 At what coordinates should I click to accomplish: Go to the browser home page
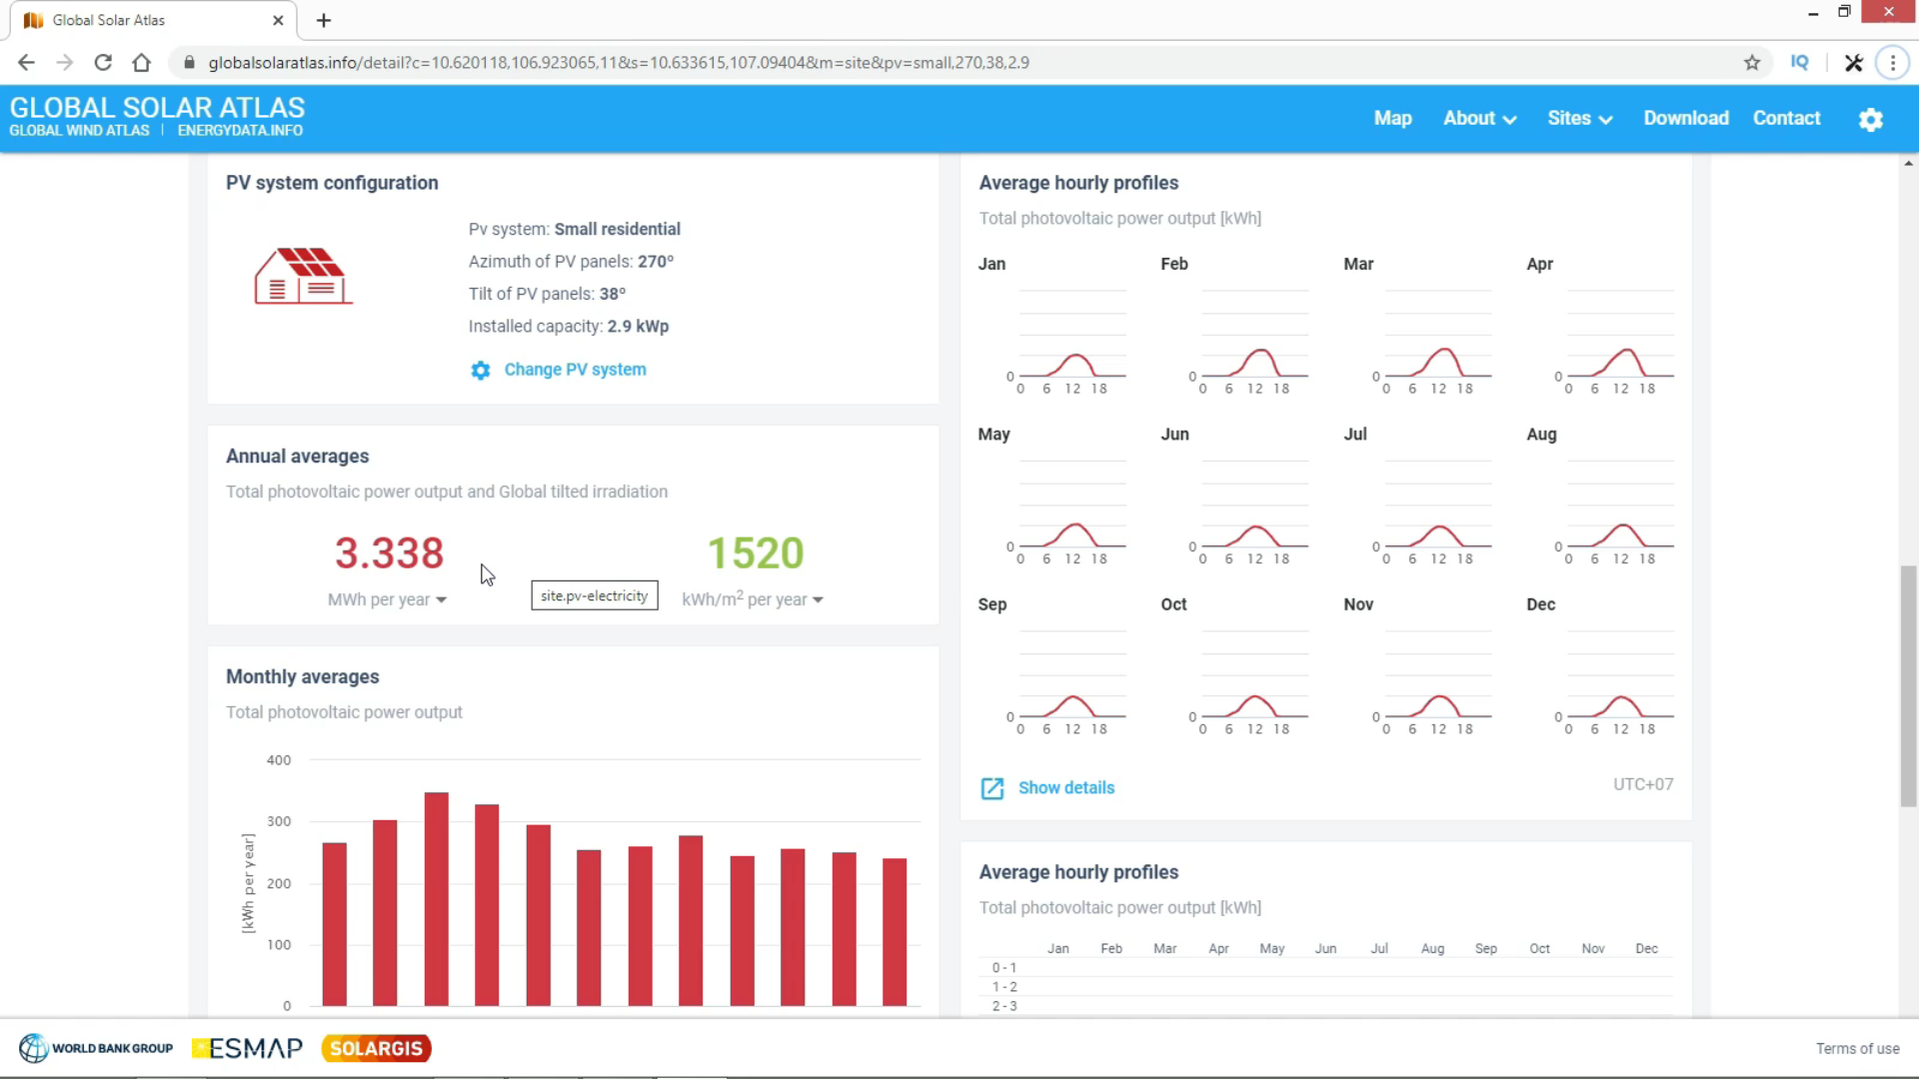[x=142, y=63]
